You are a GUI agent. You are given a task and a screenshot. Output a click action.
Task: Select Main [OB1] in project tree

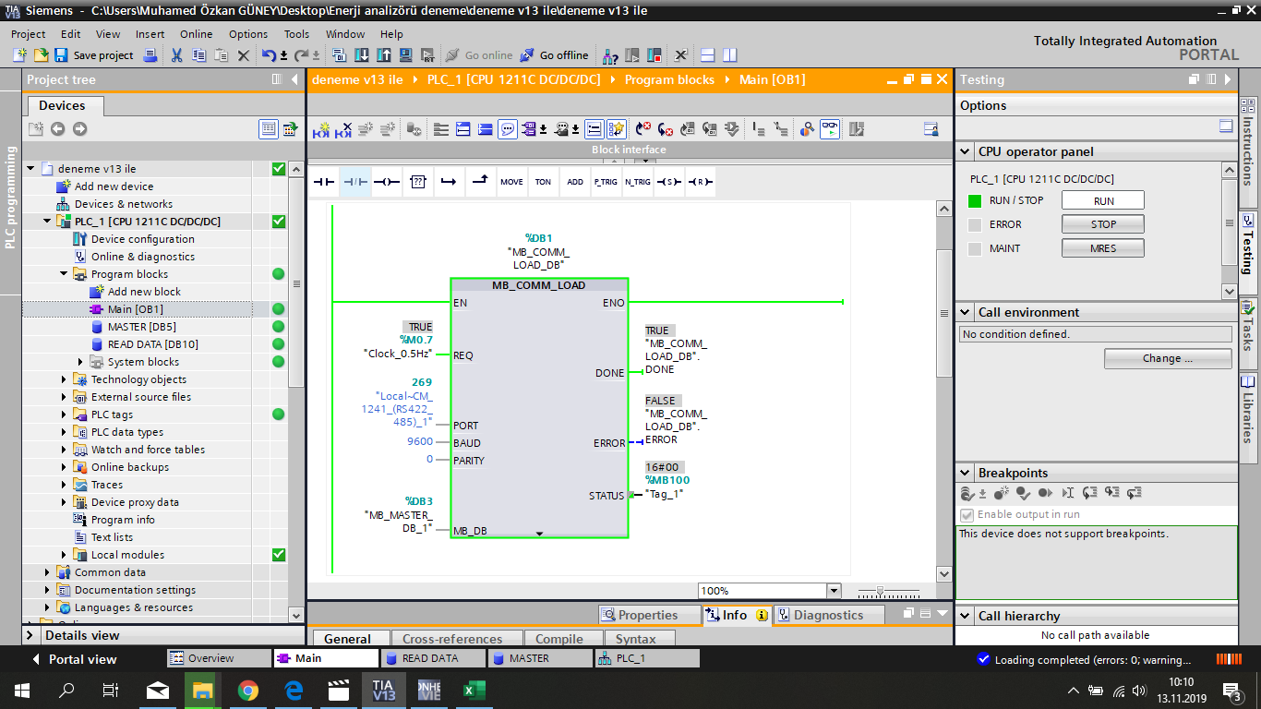tap(135, 309)
